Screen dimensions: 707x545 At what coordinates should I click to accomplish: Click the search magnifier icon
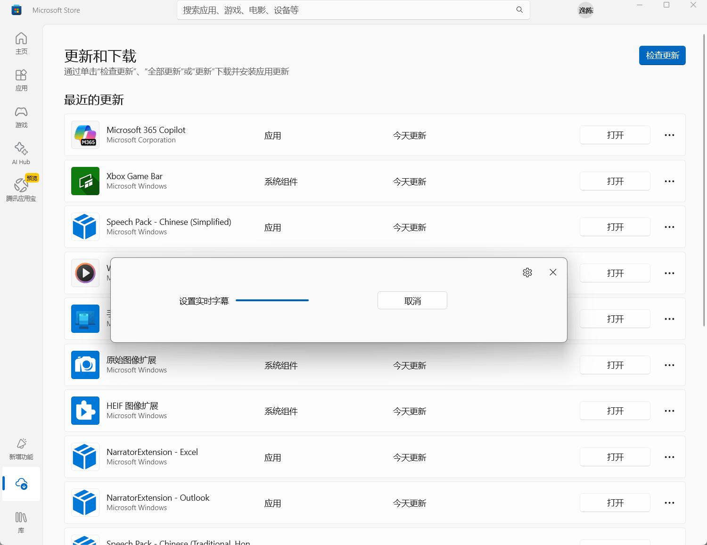pyautogui.click(x=519, y=10)
